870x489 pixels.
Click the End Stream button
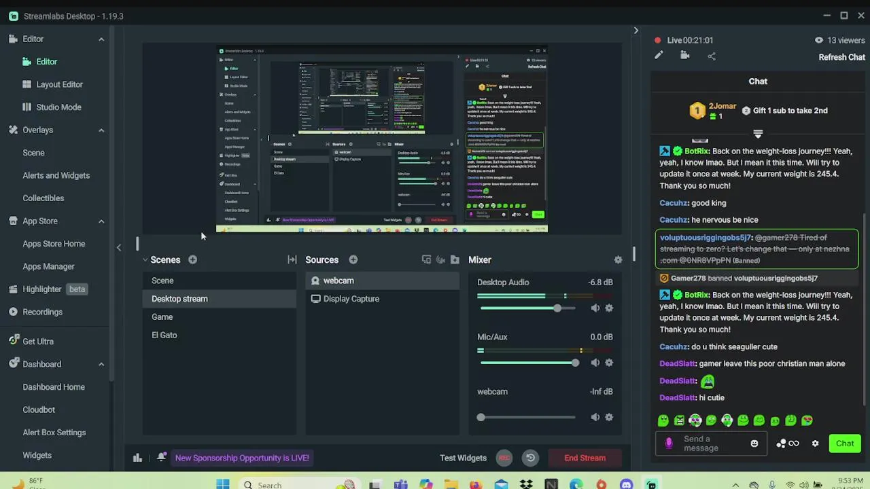pos(585,458)
